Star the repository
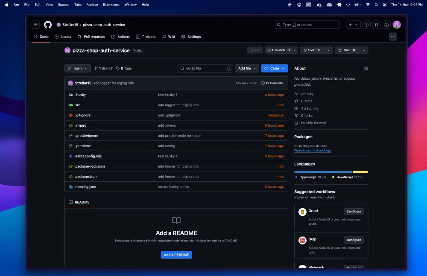The height and width of the screenshot is (276, 427). point(347,50)
